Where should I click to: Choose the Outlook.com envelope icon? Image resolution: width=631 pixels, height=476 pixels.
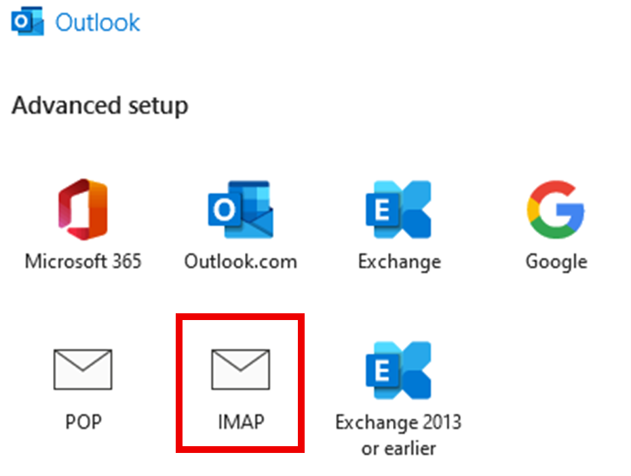241,210
